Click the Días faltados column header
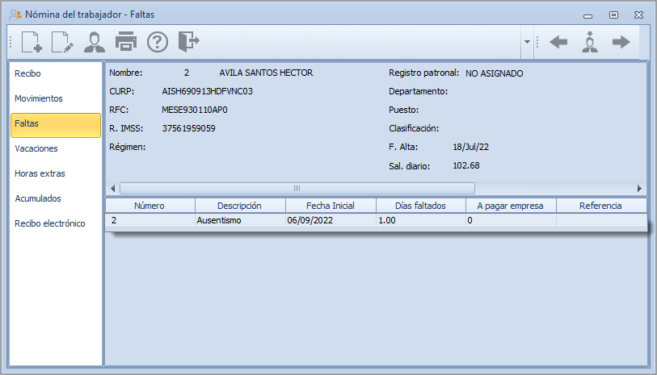This screenshot has width=657, height=375. tap(420, 206)
